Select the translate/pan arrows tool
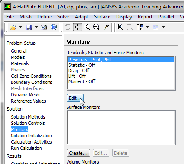This screenshot has width=184, height=164. [x=77, y=27]
